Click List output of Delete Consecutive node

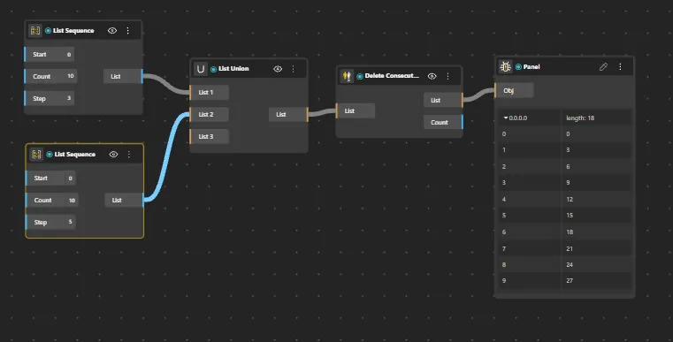pos(443,100)
